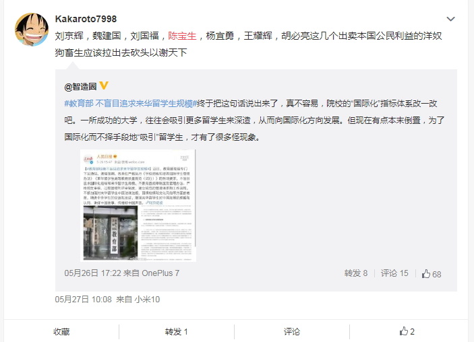The width and height of the screenshot is (474, 342).
Task: Enlarge the embedded People's Daily post thumbnail
Action: point(139,205)
